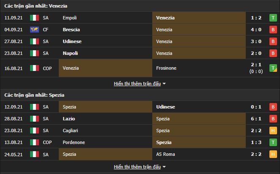The image size is (280, 174).
Task: Click the red B badge for Spezia–Udinese
Action: [273, 107]
